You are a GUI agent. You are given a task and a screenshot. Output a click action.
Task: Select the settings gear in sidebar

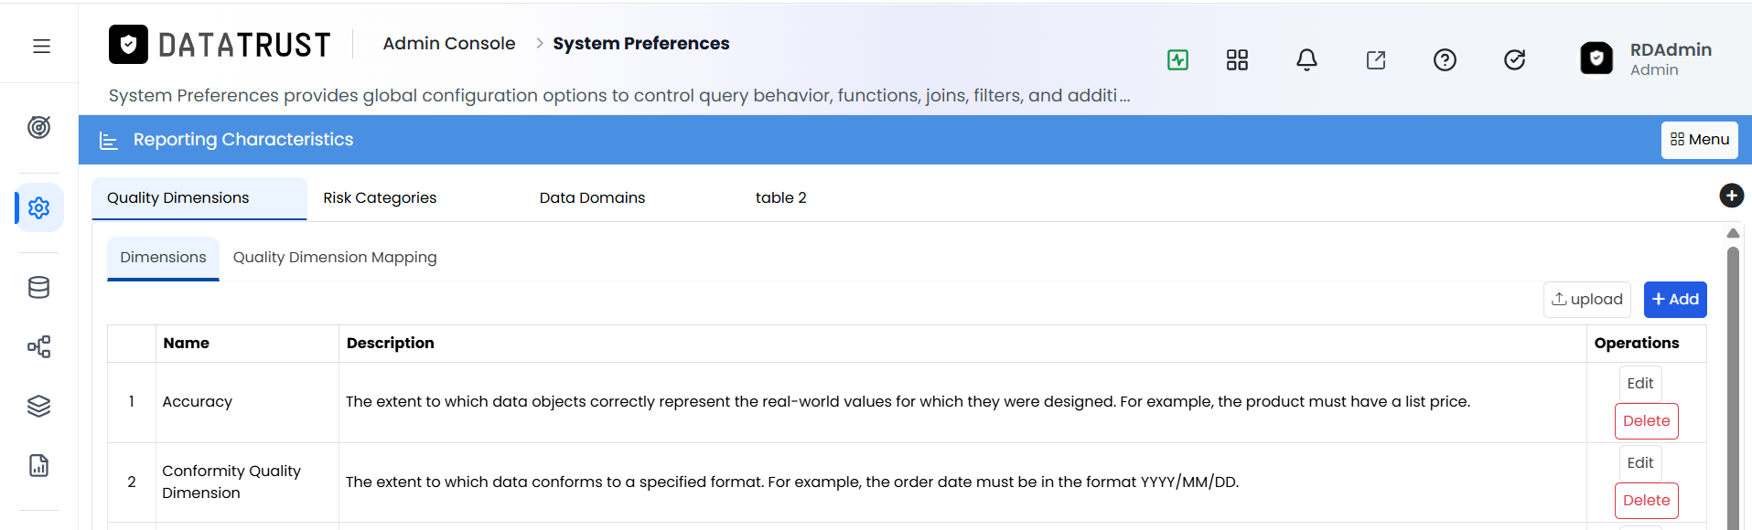pyautogui.click(x=38, y=207)
